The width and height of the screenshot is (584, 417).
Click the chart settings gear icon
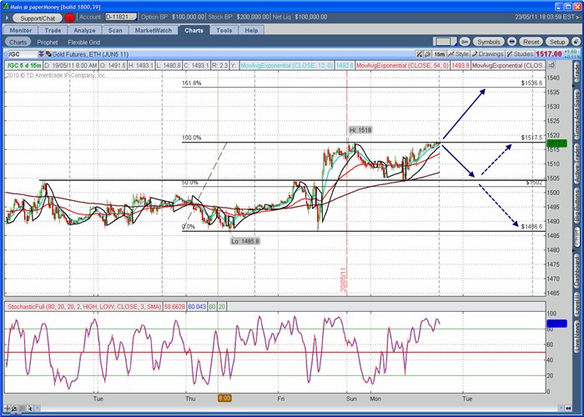(552, 65)
